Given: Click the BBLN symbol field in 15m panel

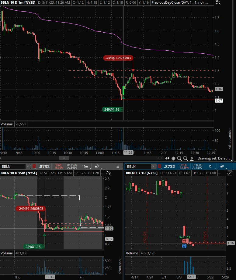Looking at the screenshot, I should pyautogui.click(x=13, y=167).
